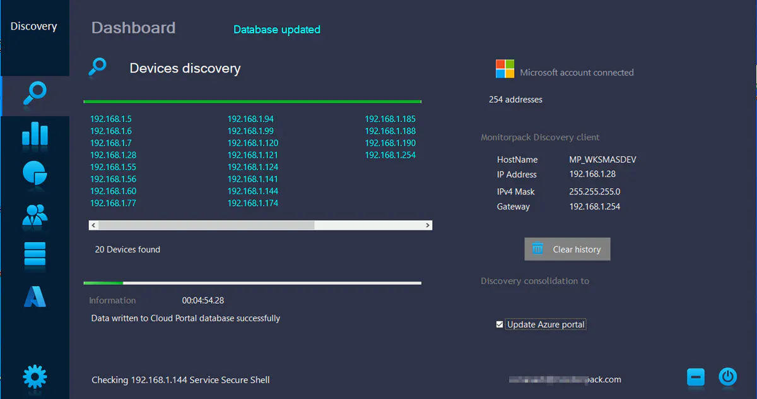The width and height of the screenshot is (757, 399).
Task: Click the device list right scroll arrow
Action: (x=428, y=225)
